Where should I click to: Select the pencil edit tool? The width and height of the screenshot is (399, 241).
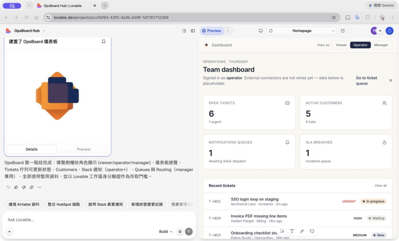[x=302, y=231]
